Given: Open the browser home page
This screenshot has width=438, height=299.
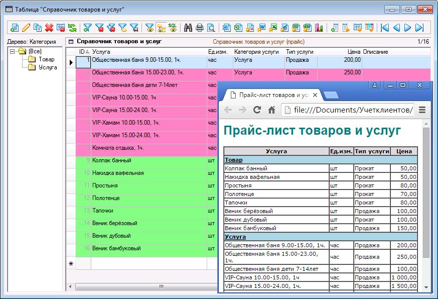Looking at the screenshot, I should point(271,110).
